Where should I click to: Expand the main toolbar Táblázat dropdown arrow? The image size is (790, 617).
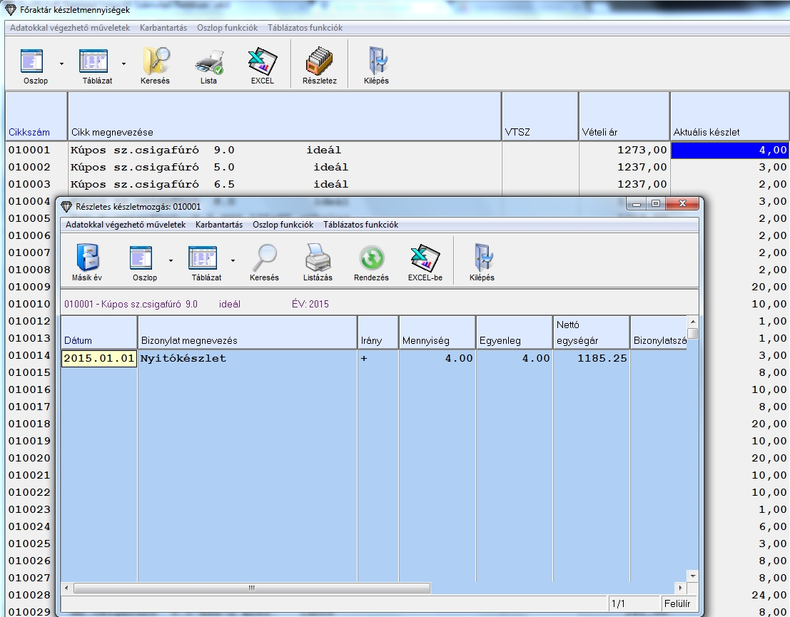[x=123, y=63]
